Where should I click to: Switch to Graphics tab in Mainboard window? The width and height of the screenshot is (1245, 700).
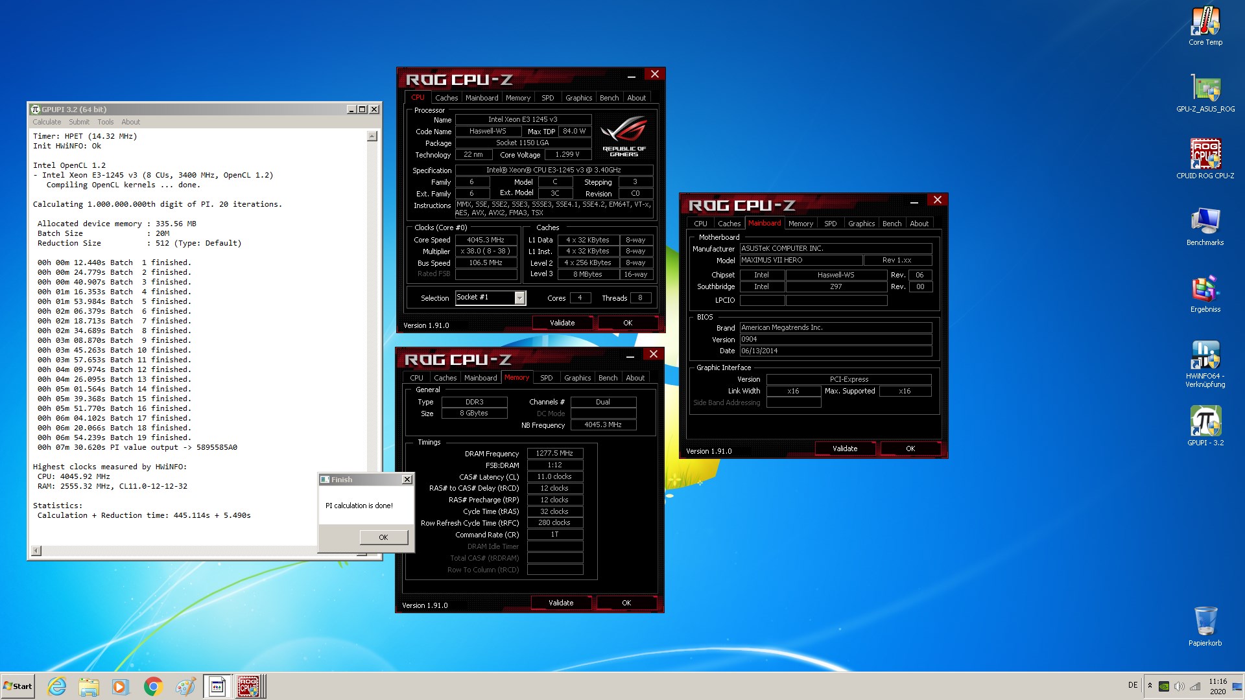coord(861,224)
